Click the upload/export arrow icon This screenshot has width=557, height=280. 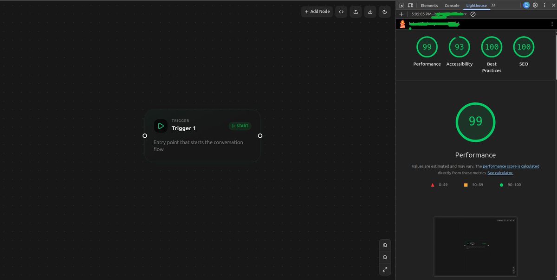click(x=356, y=12)
